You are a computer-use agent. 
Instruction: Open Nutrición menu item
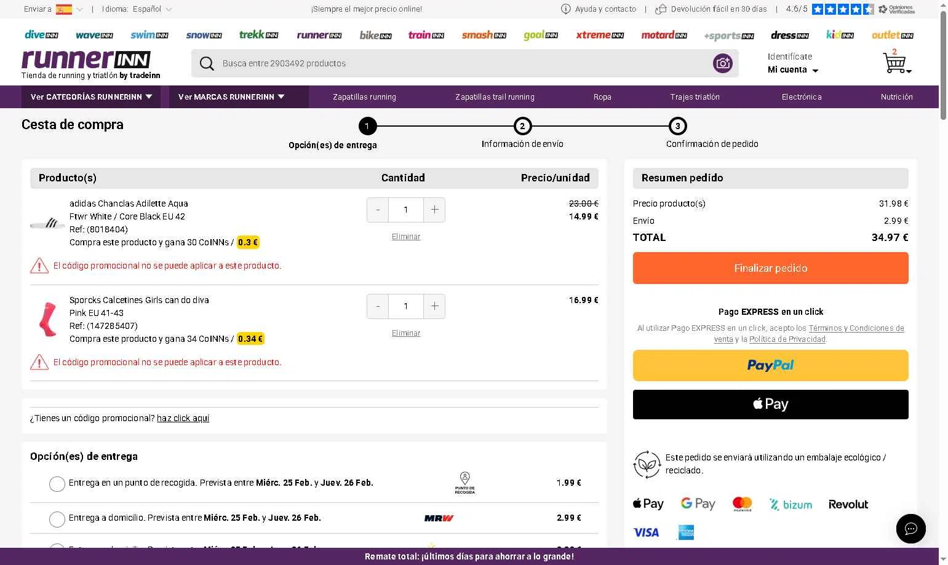click(x=896, y=97)
